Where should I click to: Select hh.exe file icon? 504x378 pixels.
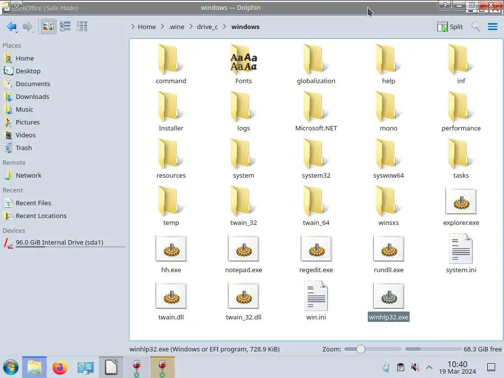coord(171,249)
